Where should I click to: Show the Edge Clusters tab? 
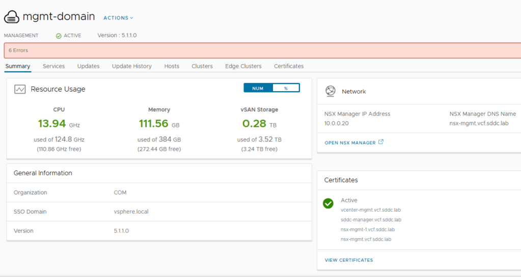pyautogui.click(x=243, y=66)
